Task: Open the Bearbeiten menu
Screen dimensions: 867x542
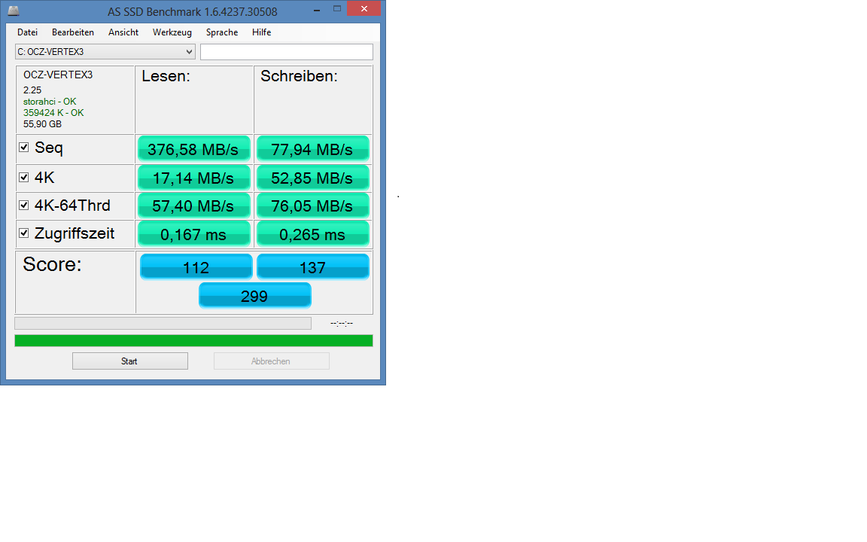Action: click(73, 32)
